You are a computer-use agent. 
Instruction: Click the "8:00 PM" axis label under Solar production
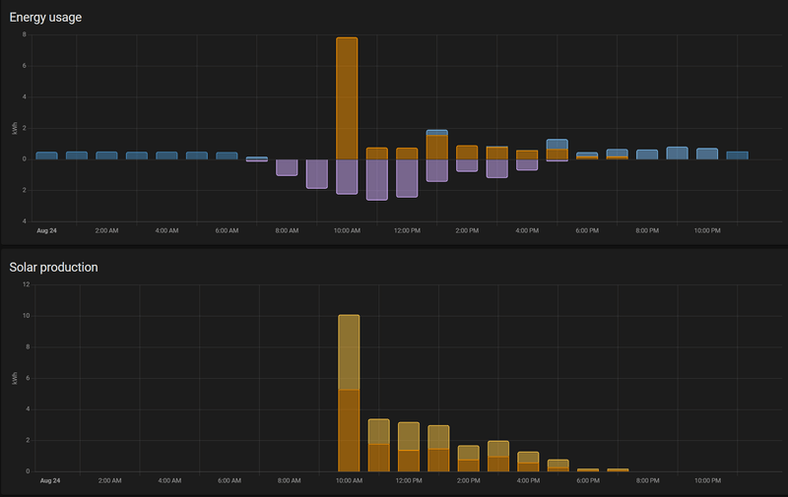pyautogui.click(x=648, y=481)
